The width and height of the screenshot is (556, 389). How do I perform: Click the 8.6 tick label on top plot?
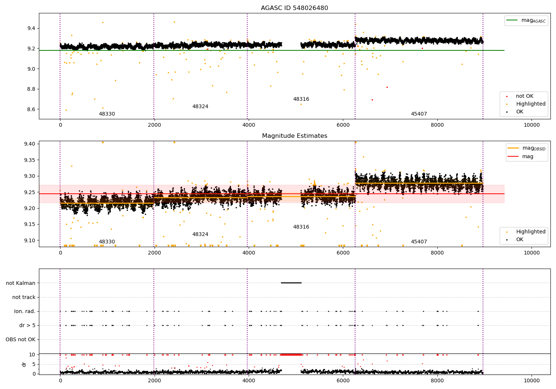(31, 110)
